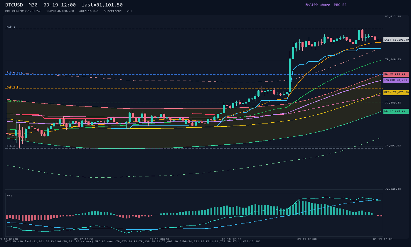The image size is (411, 247).
Task: Select the M30 timeframe in the title
Action: coord(33,5)
